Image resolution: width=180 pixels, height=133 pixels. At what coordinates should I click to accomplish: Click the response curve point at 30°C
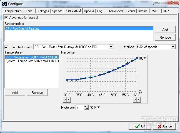(67, 80)
